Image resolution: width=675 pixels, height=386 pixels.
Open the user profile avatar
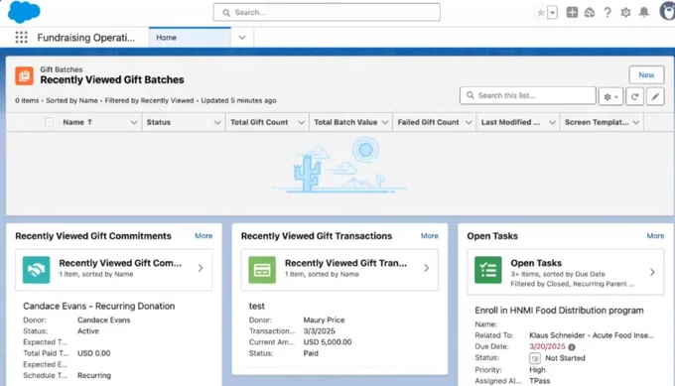point(667,12)
